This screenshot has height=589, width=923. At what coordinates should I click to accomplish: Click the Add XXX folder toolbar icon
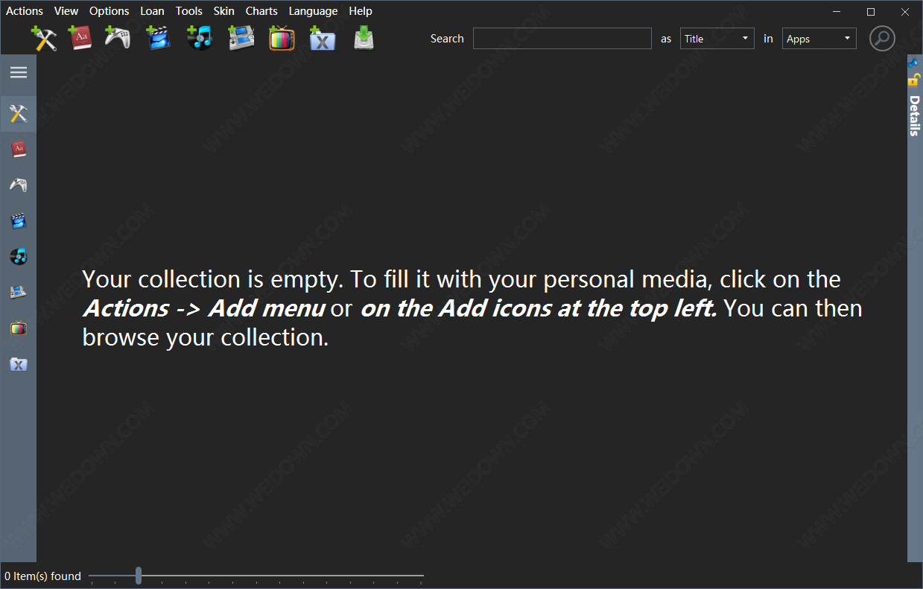[x=323, y=38]
